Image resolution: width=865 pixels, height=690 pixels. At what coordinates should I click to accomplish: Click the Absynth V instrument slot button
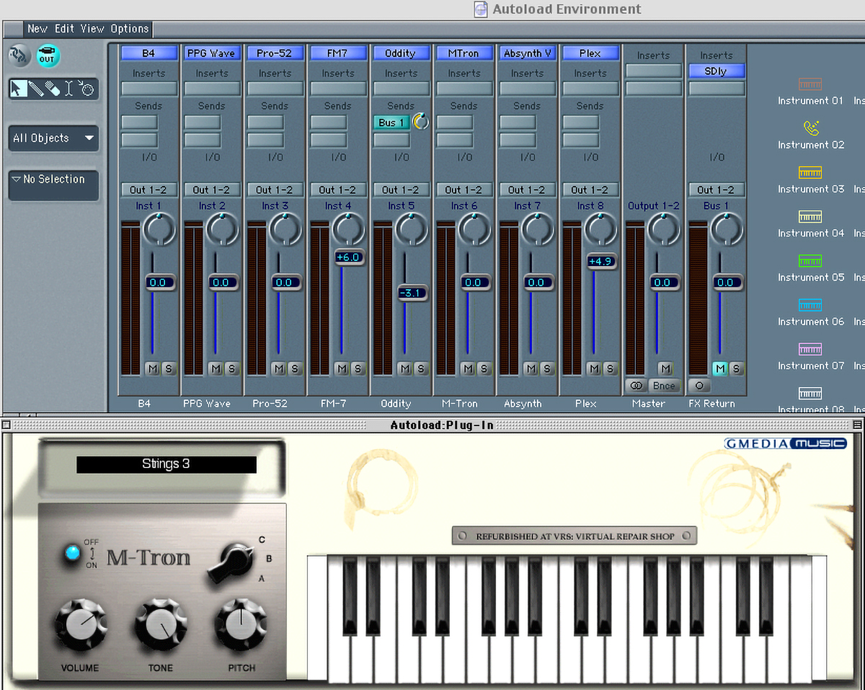(527, 53)
